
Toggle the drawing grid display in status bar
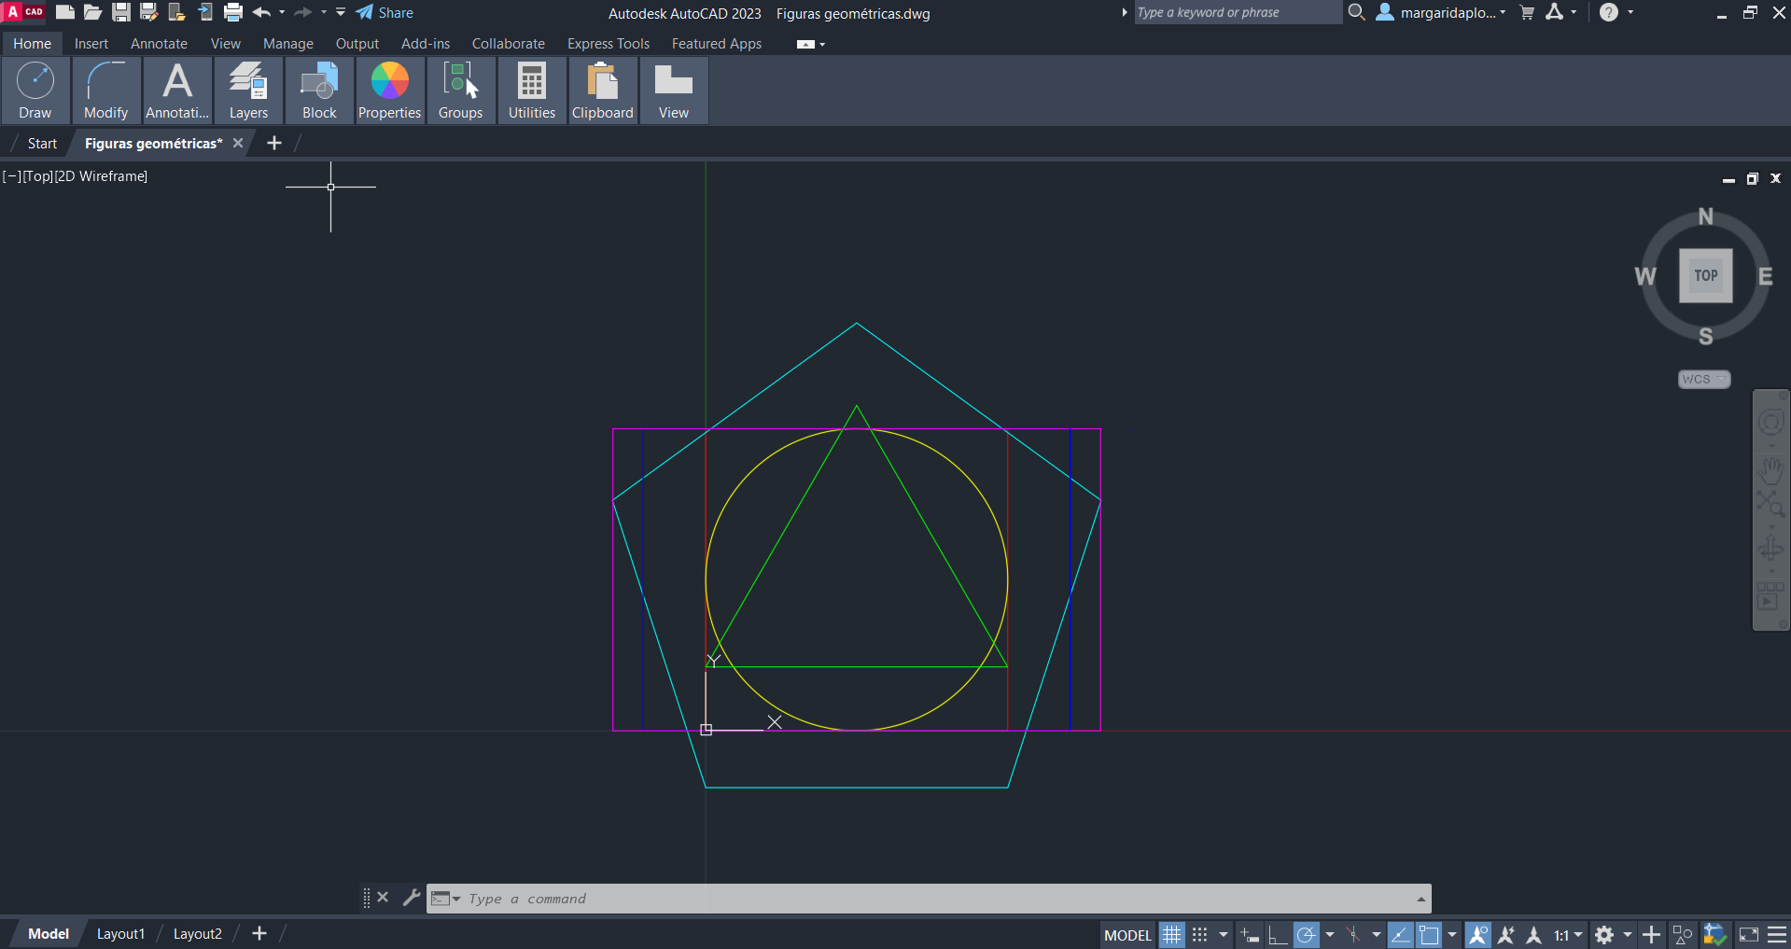pos(1171,934)
